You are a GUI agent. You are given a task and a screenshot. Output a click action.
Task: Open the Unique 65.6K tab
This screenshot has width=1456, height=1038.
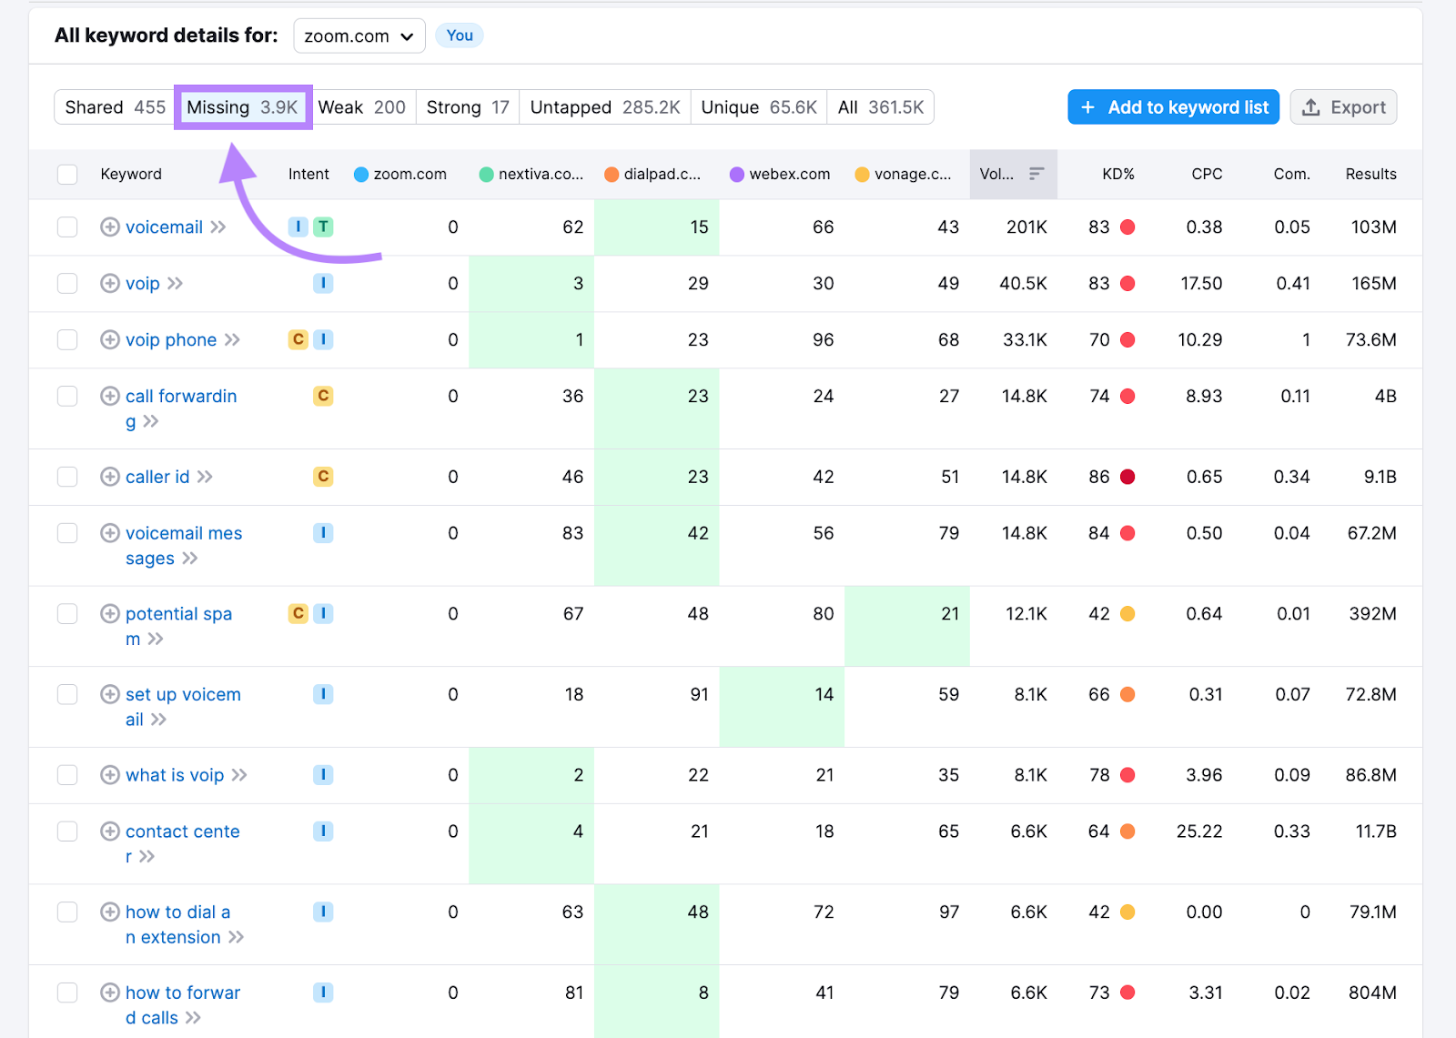pyautogui.click(x=759, y=107)
